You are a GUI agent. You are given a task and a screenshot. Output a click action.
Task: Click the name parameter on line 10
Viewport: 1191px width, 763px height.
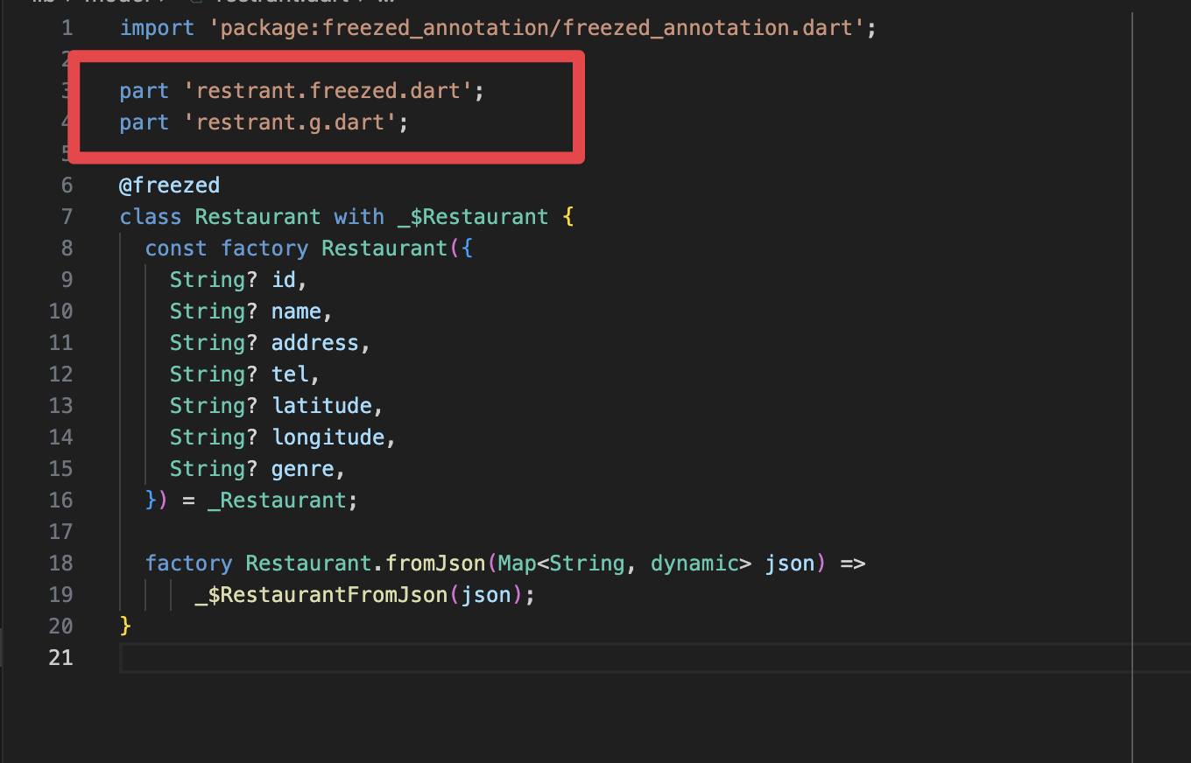(x=296, y=311)
